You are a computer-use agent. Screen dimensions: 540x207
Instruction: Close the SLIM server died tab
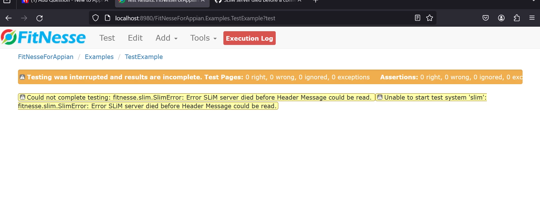299,1
